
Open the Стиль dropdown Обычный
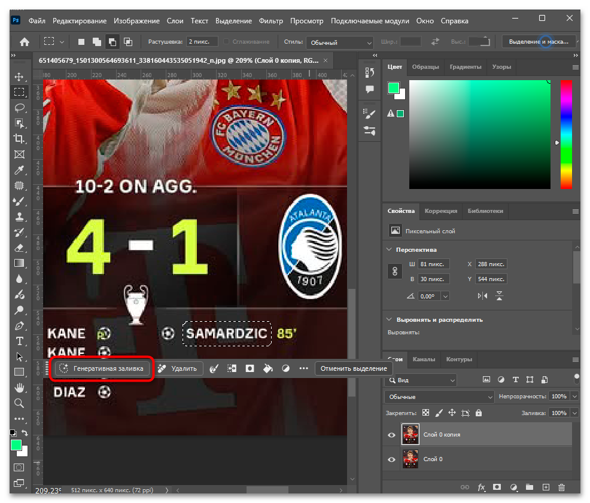click(x=340, y=42)
